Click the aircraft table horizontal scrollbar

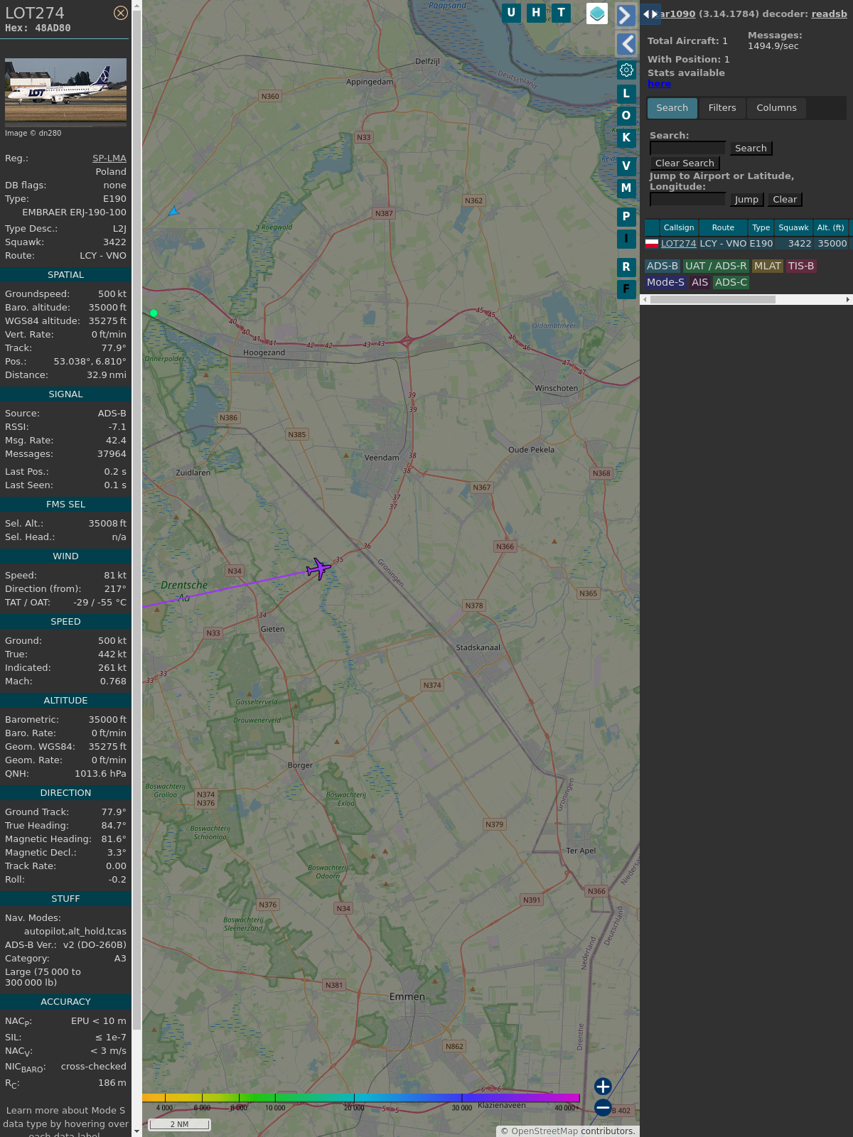[712, 300]
